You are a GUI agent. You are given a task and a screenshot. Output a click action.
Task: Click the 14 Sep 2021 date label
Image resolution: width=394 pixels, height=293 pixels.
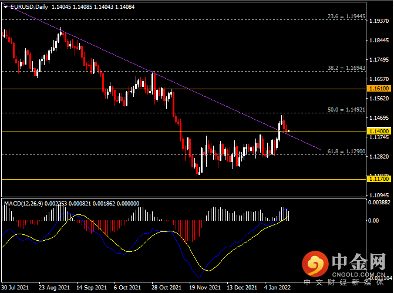92,287
